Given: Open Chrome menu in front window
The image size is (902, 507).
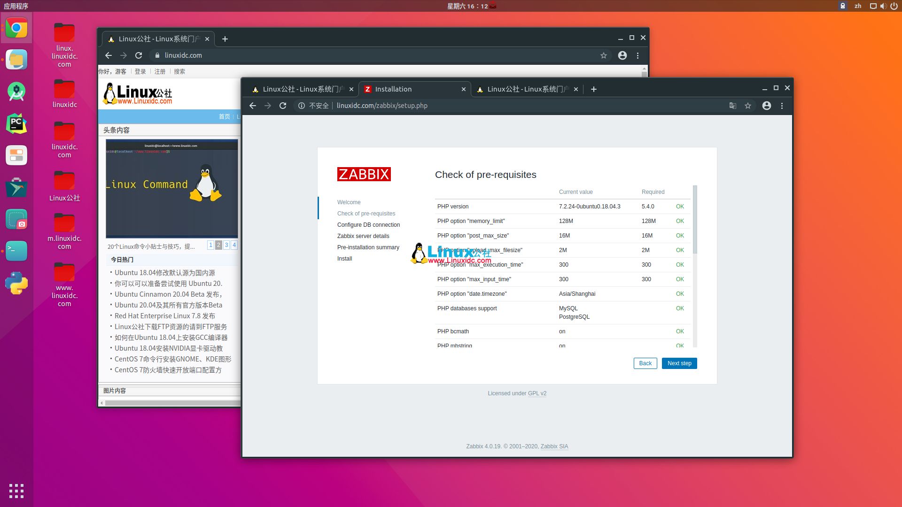Looking at the screenshot, I should 782,106.
